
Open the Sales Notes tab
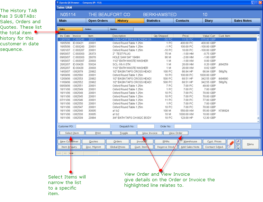click(246, 21)
